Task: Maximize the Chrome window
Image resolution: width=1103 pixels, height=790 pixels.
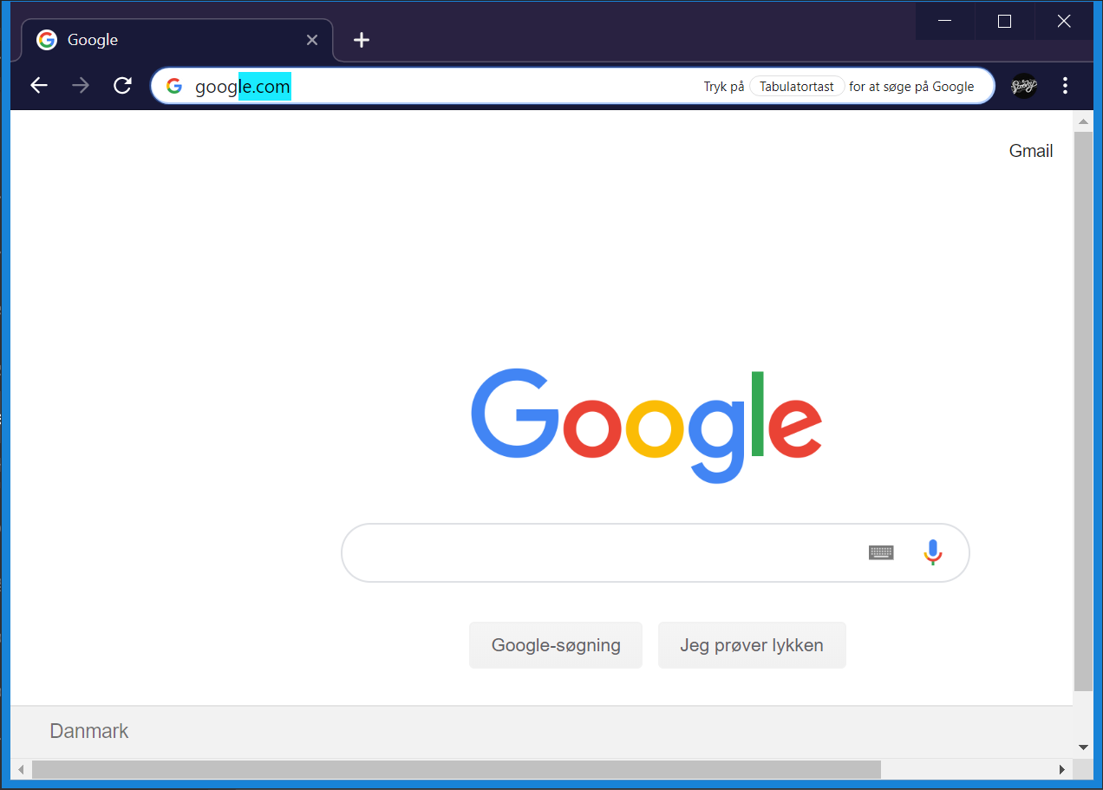Action: tap(1005, 21)
